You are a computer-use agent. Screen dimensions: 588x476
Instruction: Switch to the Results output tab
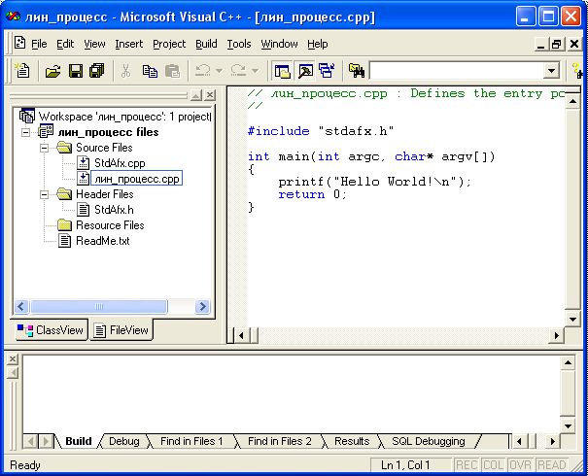pyautogui.click(x=352, y=441)
